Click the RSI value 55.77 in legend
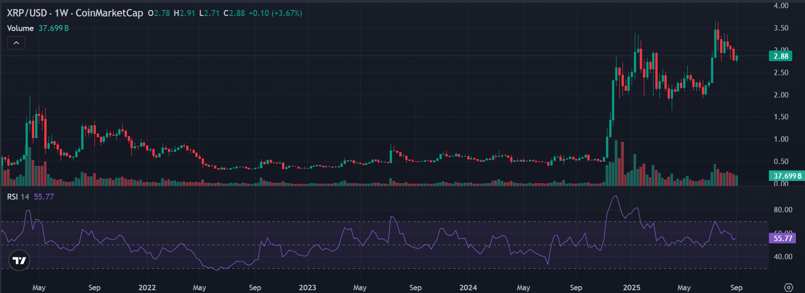 pyautogui.click(x=44, y=197)
